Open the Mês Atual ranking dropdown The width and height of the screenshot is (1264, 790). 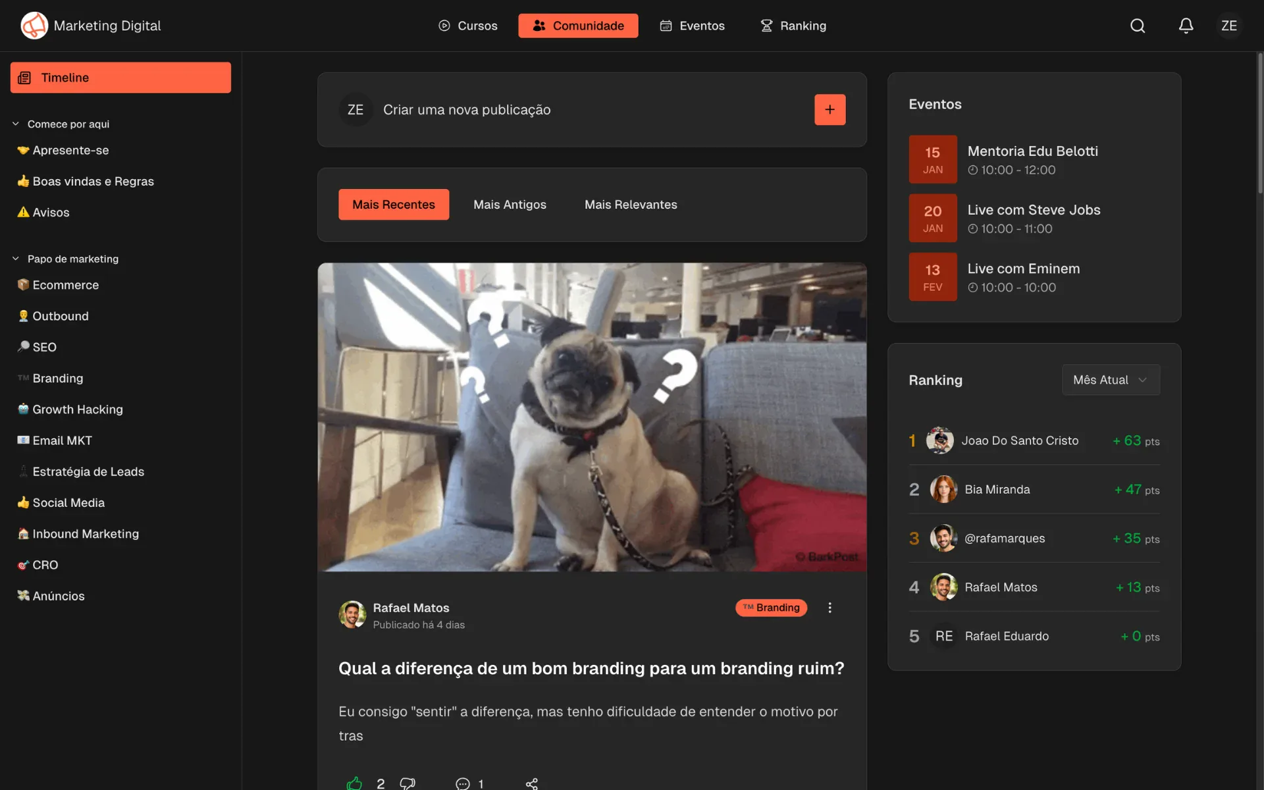1111,380
